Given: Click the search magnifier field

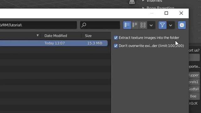Looking at the screenshot, I should coord(100,25).
